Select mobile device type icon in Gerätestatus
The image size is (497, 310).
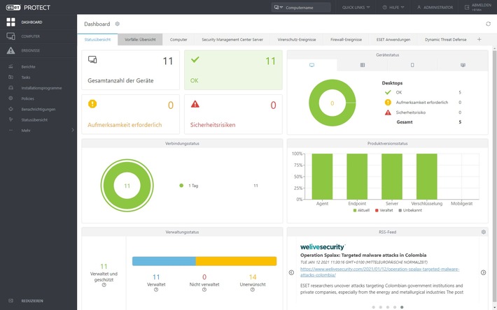pyautogui.click(x=412, y=65)
